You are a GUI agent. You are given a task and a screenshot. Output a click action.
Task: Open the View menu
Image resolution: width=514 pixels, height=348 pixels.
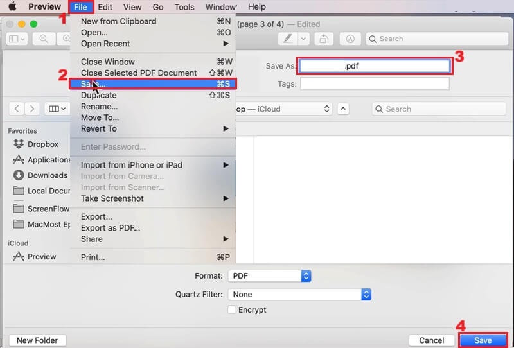pyautogui.click(x=132, y=7)
